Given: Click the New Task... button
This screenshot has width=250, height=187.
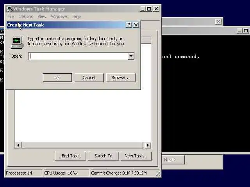Looking at the screenshot, I should (136, 156).
